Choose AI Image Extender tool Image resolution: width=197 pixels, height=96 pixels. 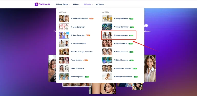tap(121, 19)
